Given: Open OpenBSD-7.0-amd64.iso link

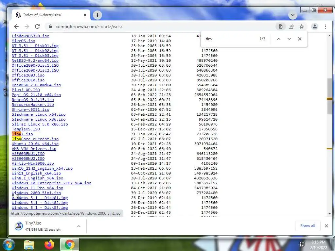Looking at the screenshot, I should click(x=36, y=85).
